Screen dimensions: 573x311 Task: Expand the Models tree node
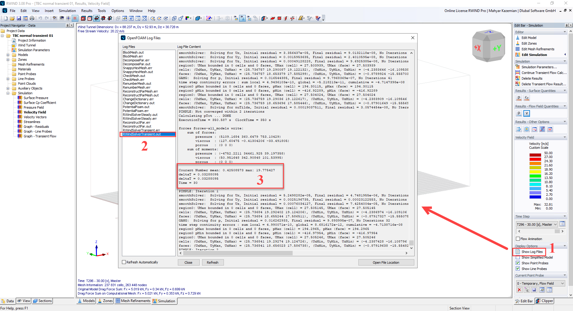coord(8,55)
